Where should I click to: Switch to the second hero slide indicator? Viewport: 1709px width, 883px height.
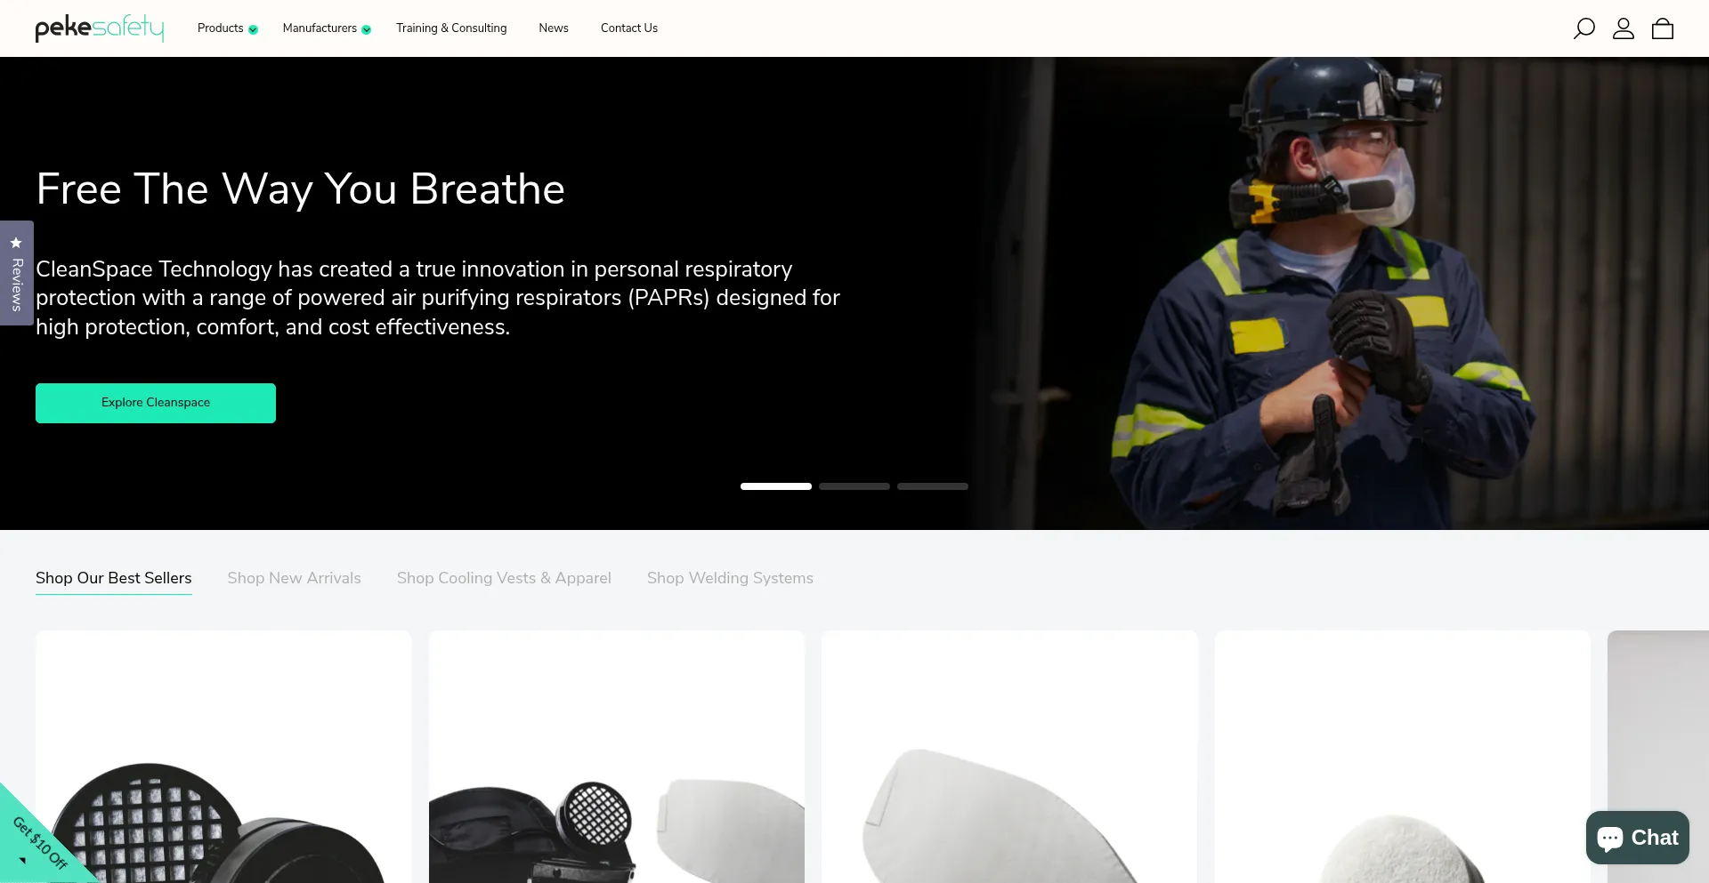pos(854,486)
